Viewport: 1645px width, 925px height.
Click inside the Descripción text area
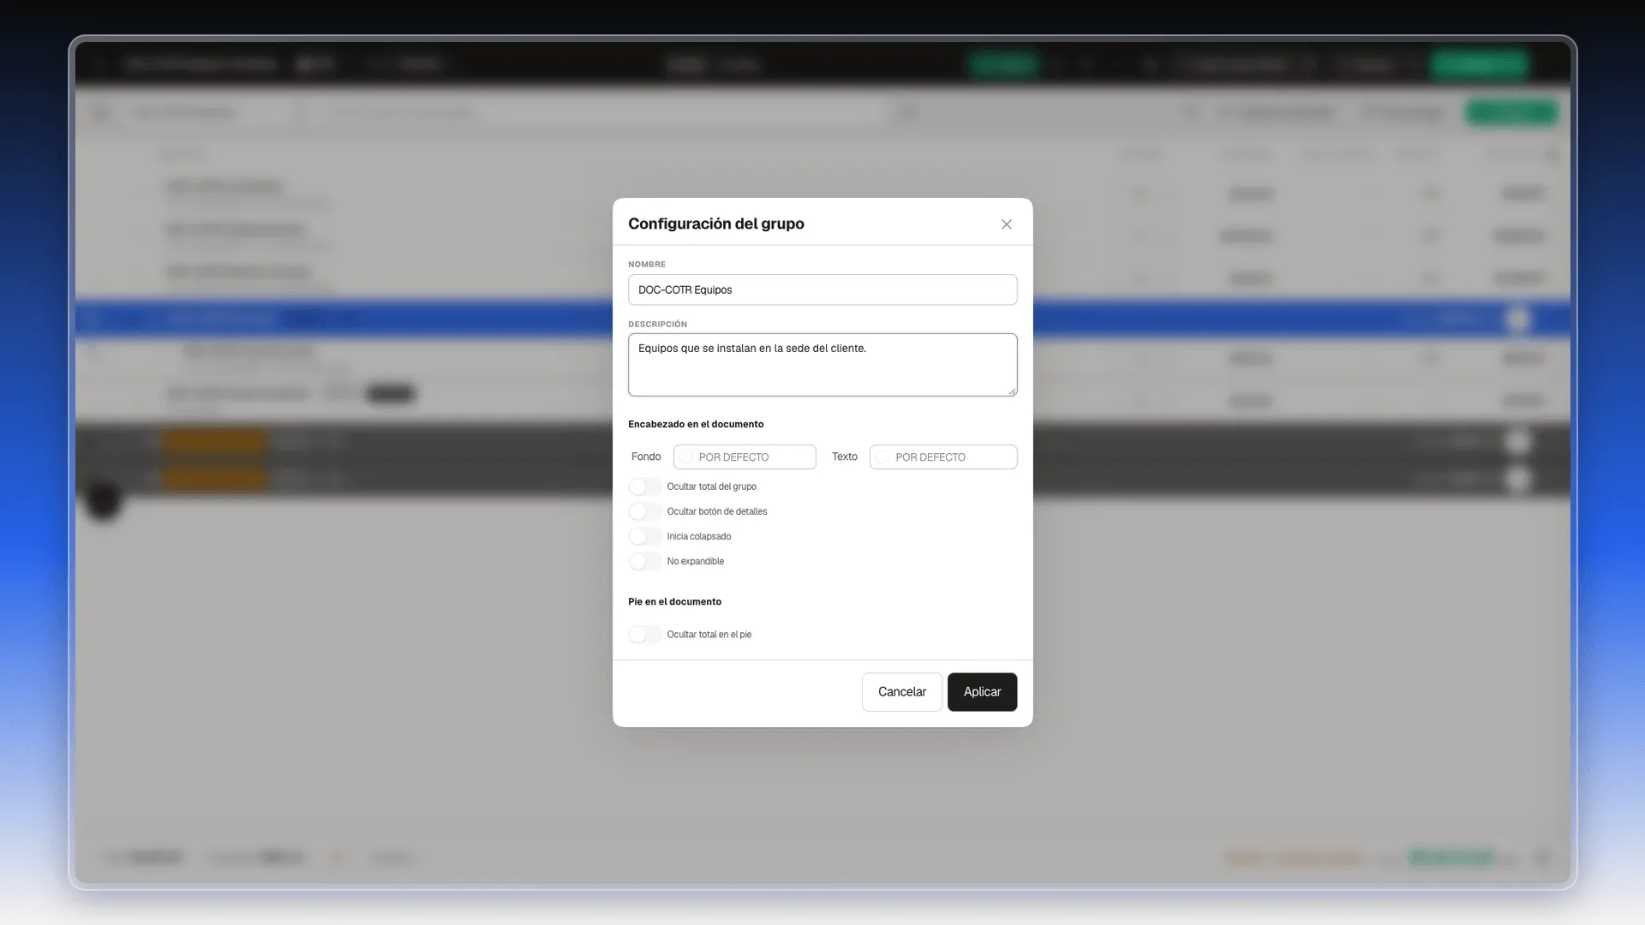pos(822,365)
